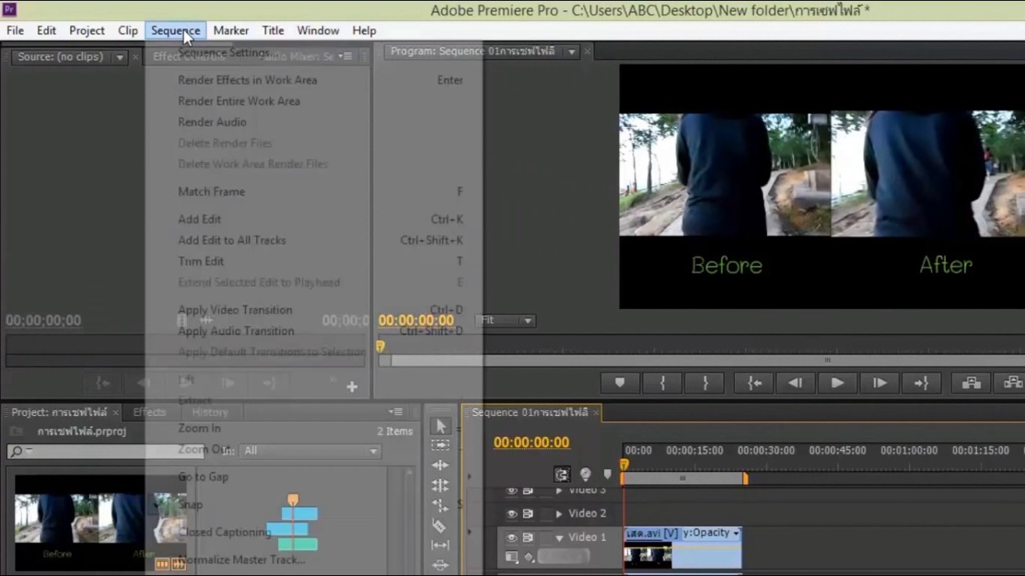This screenshot has width=1025, height=576.
Task: Select the Slip tool
Action: coord(440,546)
